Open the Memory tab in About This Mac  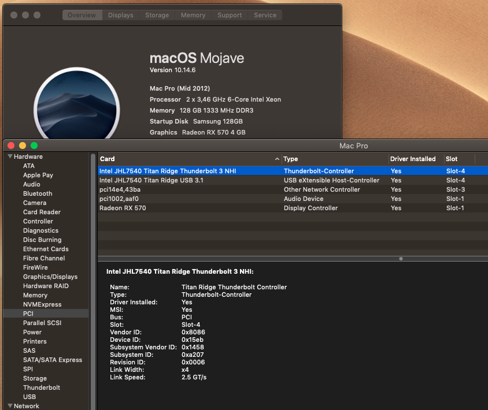click(193, 15)
